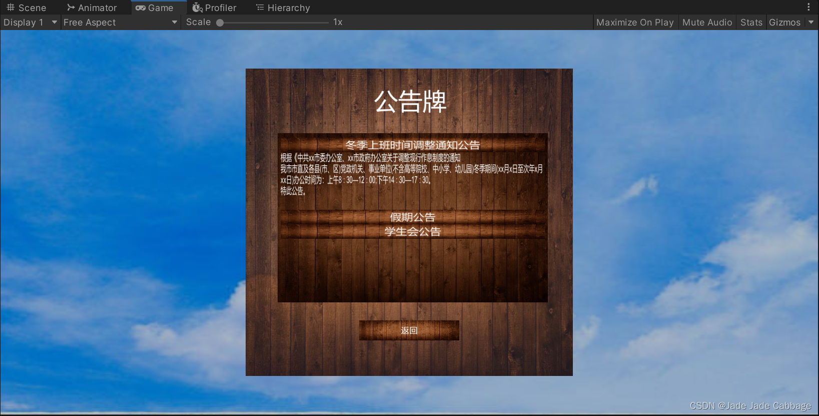This screenshot has height=416, width=819.
Task: Switch to the Hierarchy tab
Action: pyautogui.click(x=283, y=8)
